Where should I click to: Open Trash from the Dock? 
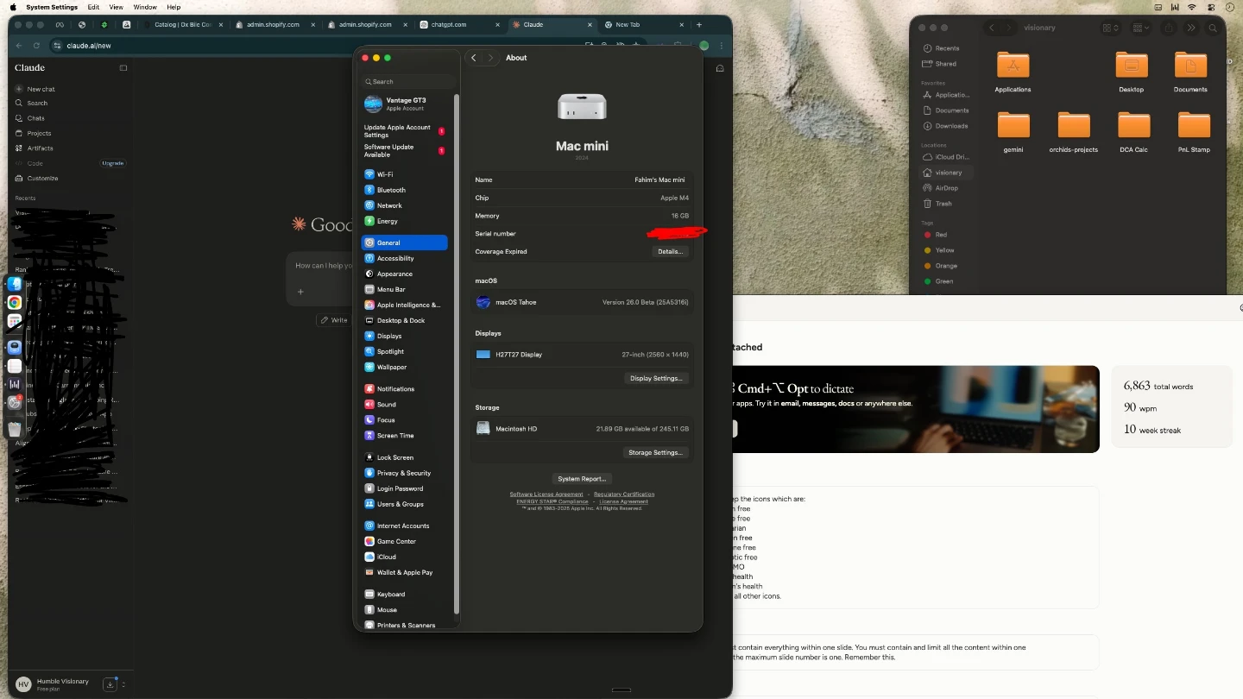coord(15,429)
